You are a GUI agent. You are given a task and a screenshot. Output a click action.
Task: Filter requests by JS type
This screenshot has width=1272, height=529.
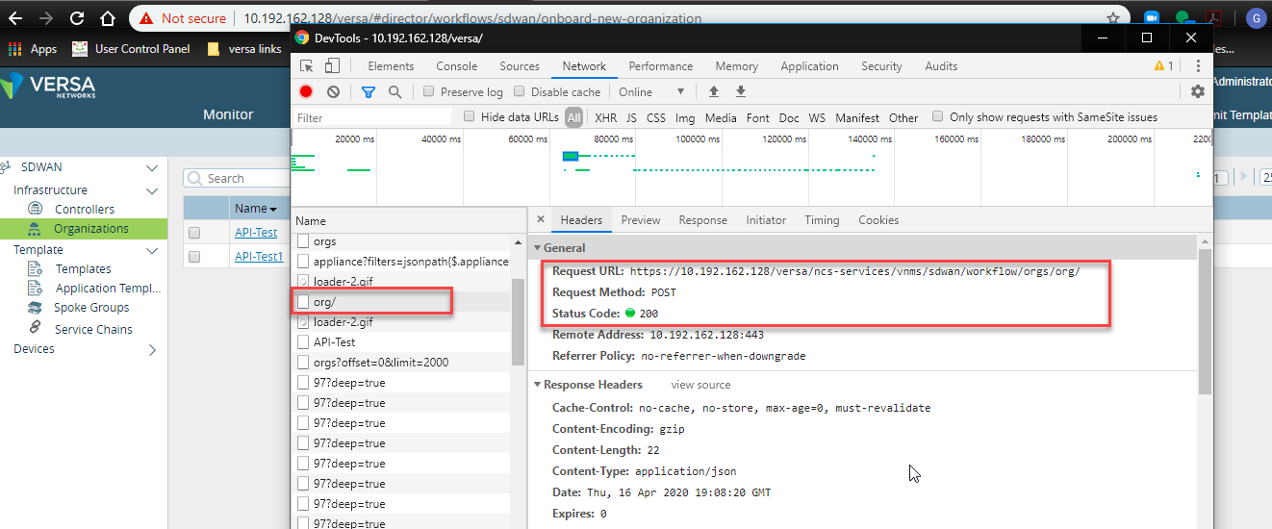tap(631, 117)
